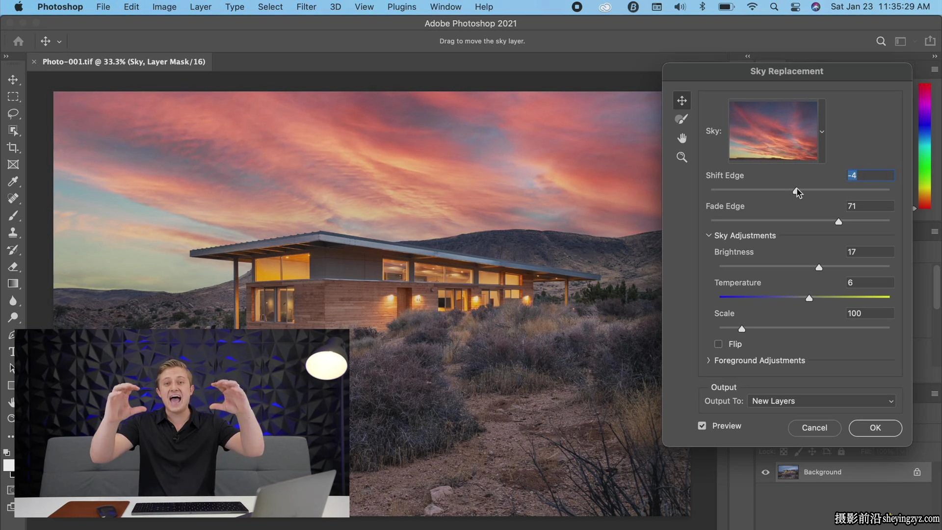
Task: Open the Output To dropdown
Action: (x=822, y=401)
